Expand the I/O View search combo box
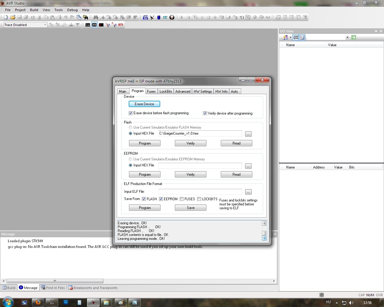Screen dimensions: 384x307 click(x=347, y=37)
